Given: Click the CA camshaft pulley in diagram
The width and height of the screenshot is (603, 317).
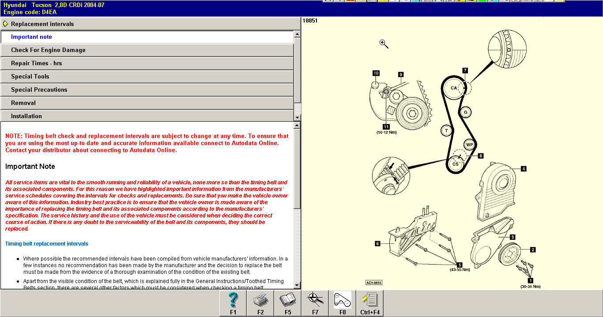Looking at the screenshot, I should (454, 88).
